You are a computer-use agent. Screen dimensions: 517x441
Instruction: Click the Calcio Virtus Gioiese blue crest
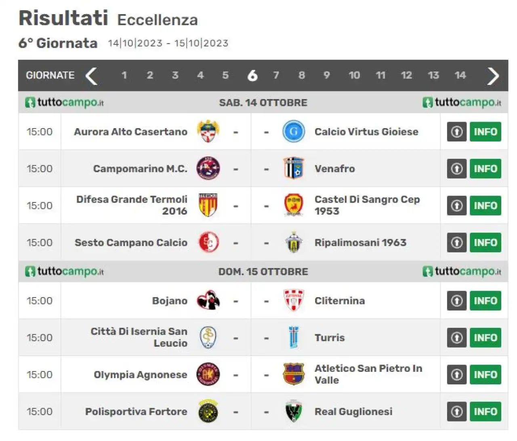pyautogui.click(x=293, y=131)
